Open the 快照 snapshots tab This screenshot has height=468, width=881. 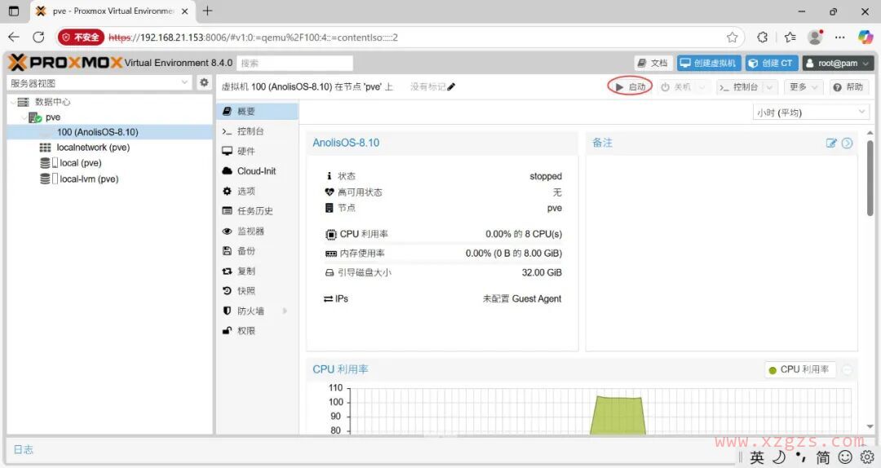246,290
